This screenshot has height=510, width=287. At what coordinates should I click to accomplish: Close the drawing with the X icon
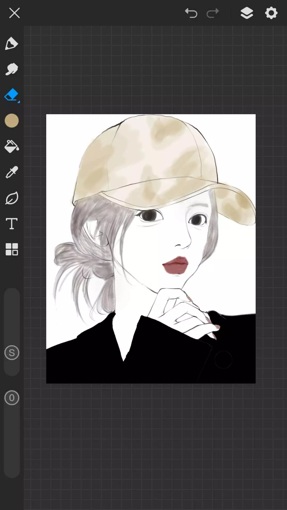(x=14, y=13)
